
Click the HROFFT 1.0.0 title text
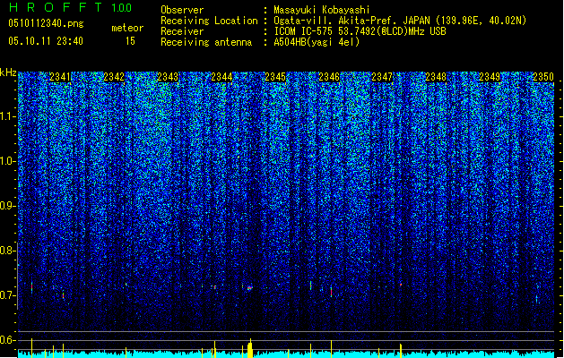(71, 7)
